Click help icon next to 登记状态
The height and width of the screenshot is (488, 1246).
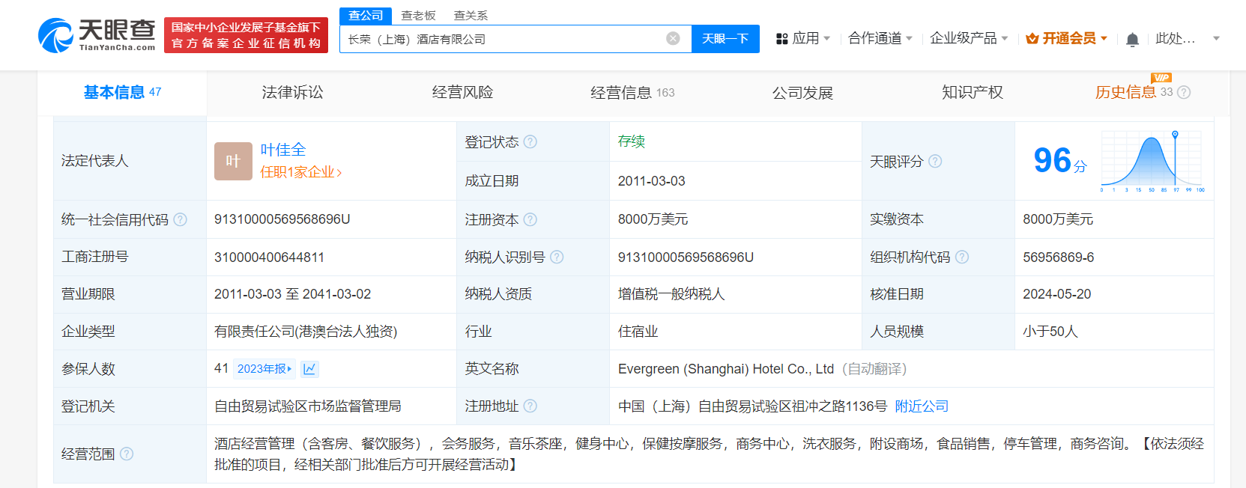530,142
